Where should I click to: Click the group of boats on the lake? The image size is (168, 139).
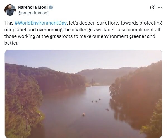pyautogui.click(x=96, y=101)
